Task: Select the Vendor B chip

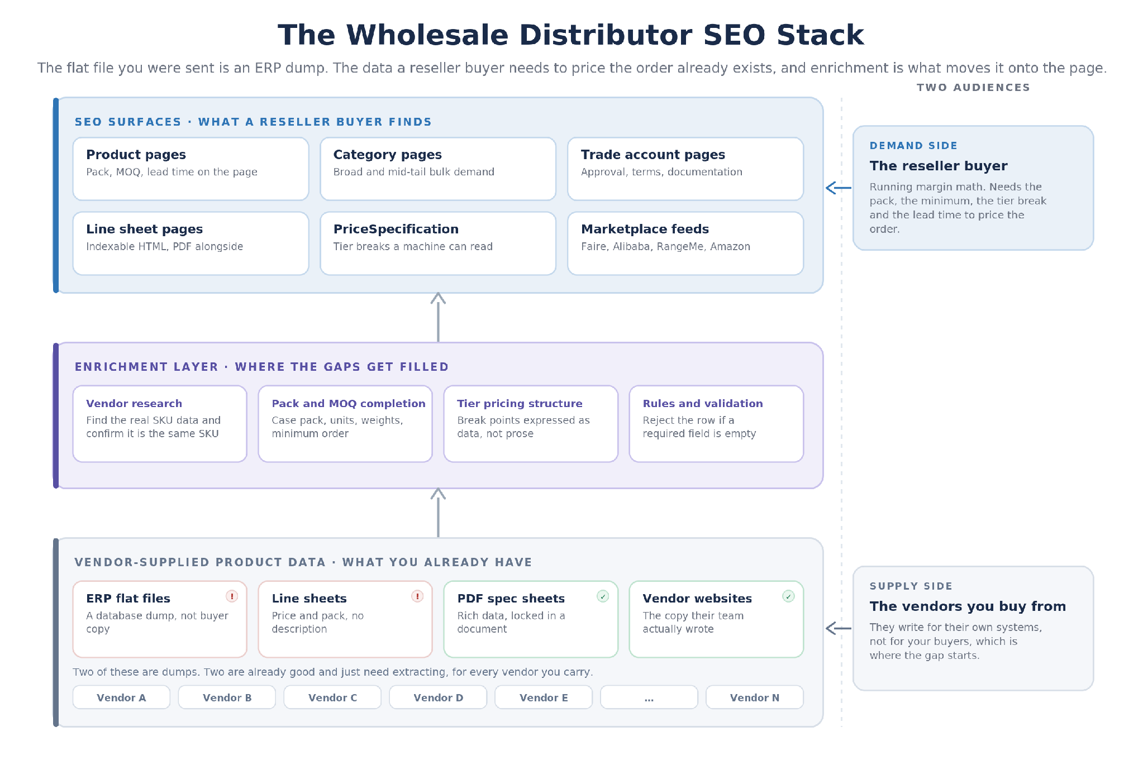Action: click(227, 697)
